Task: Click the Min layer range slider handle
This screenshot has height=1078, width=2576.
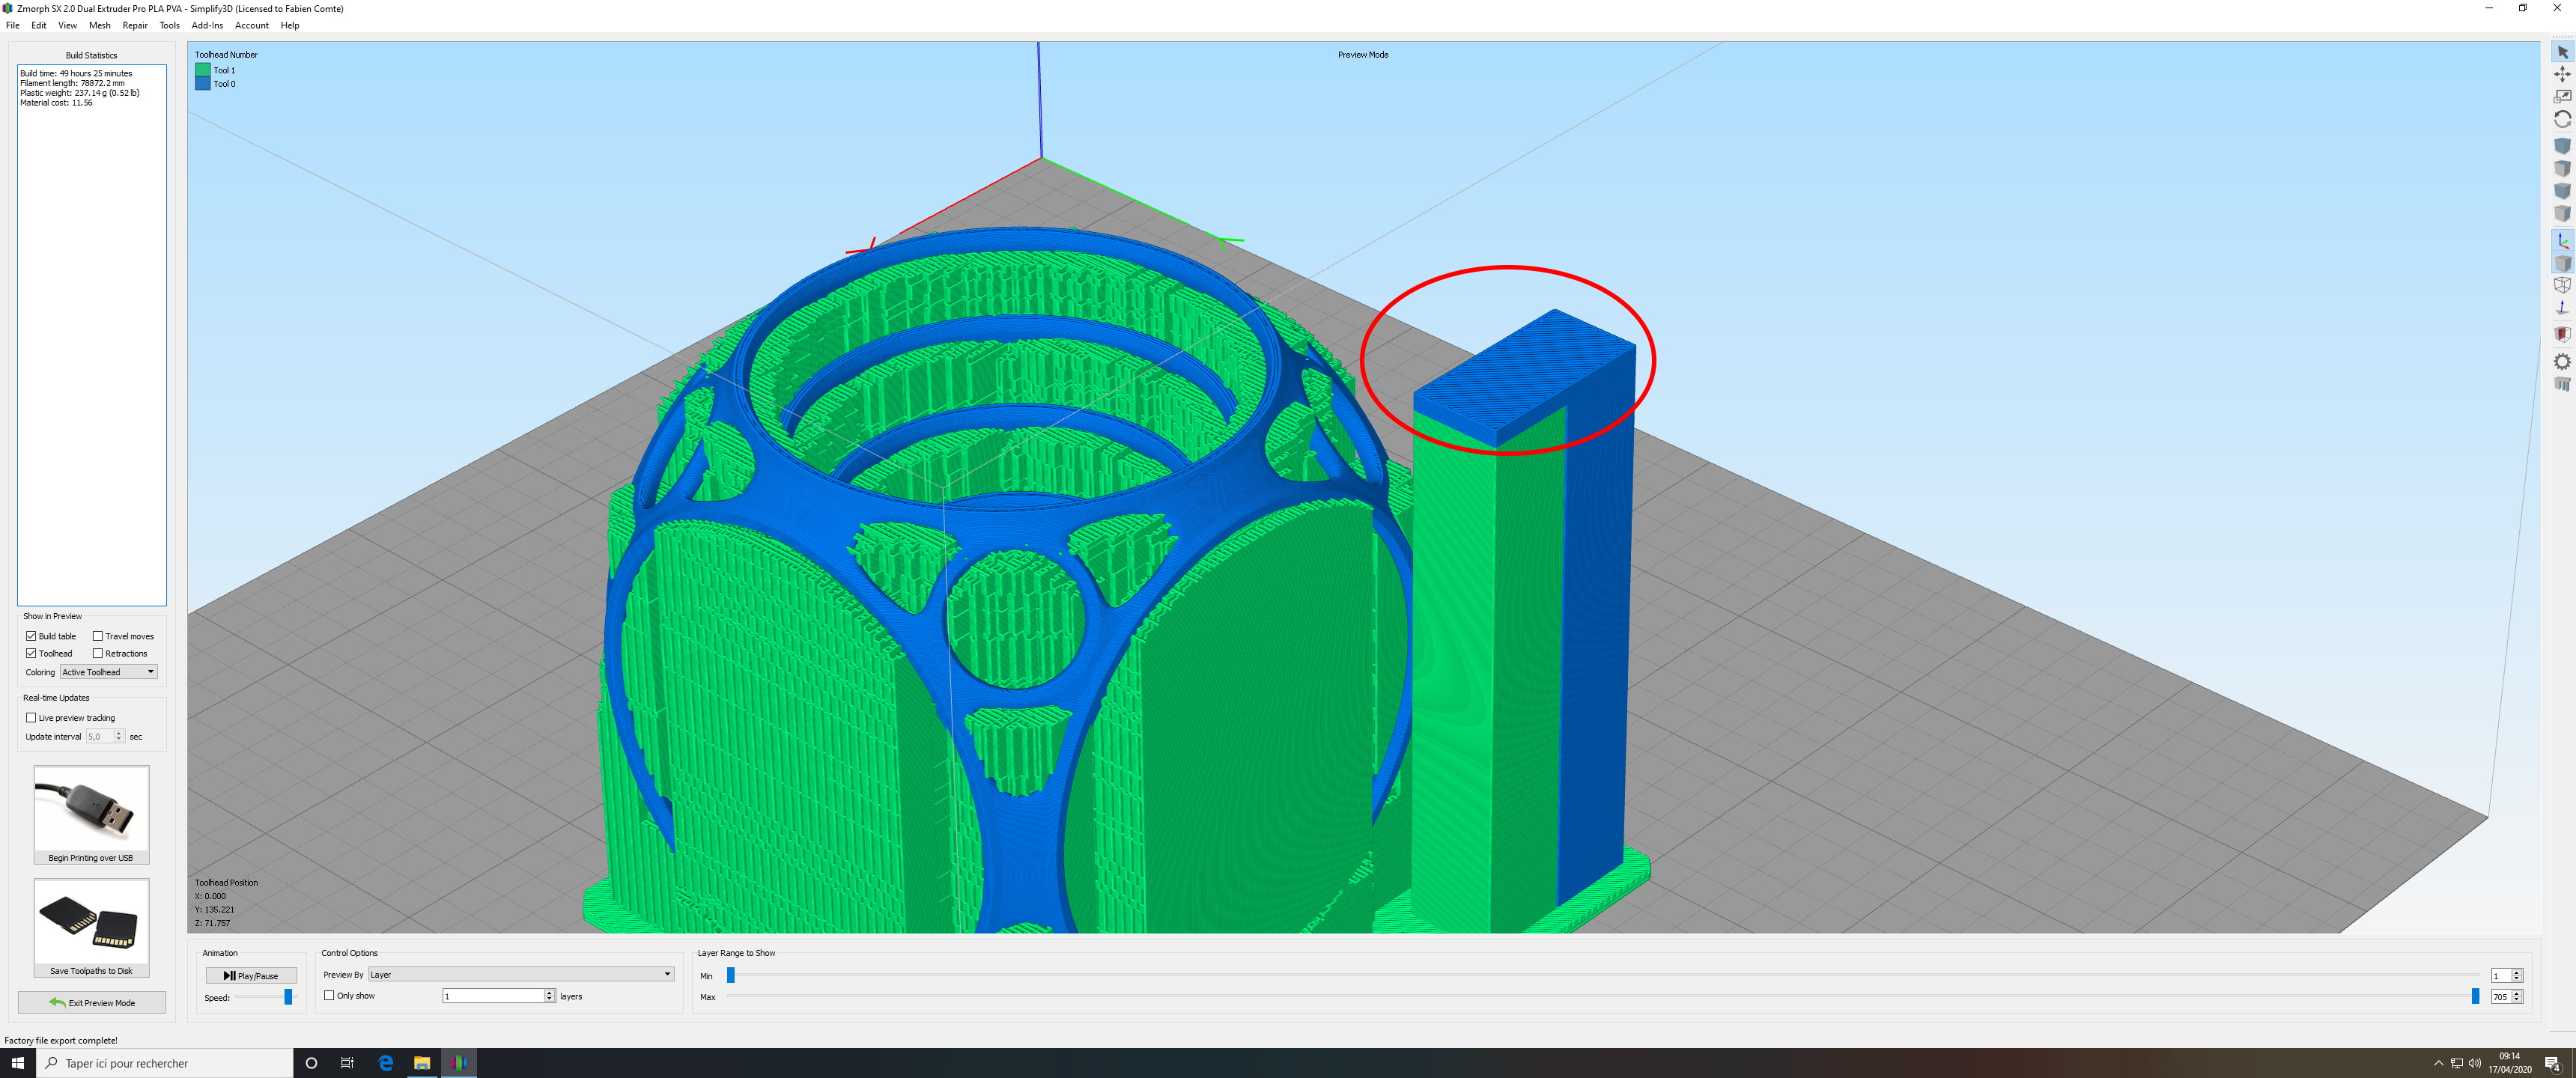Action: pyautogui.click(x=731, y=975)
